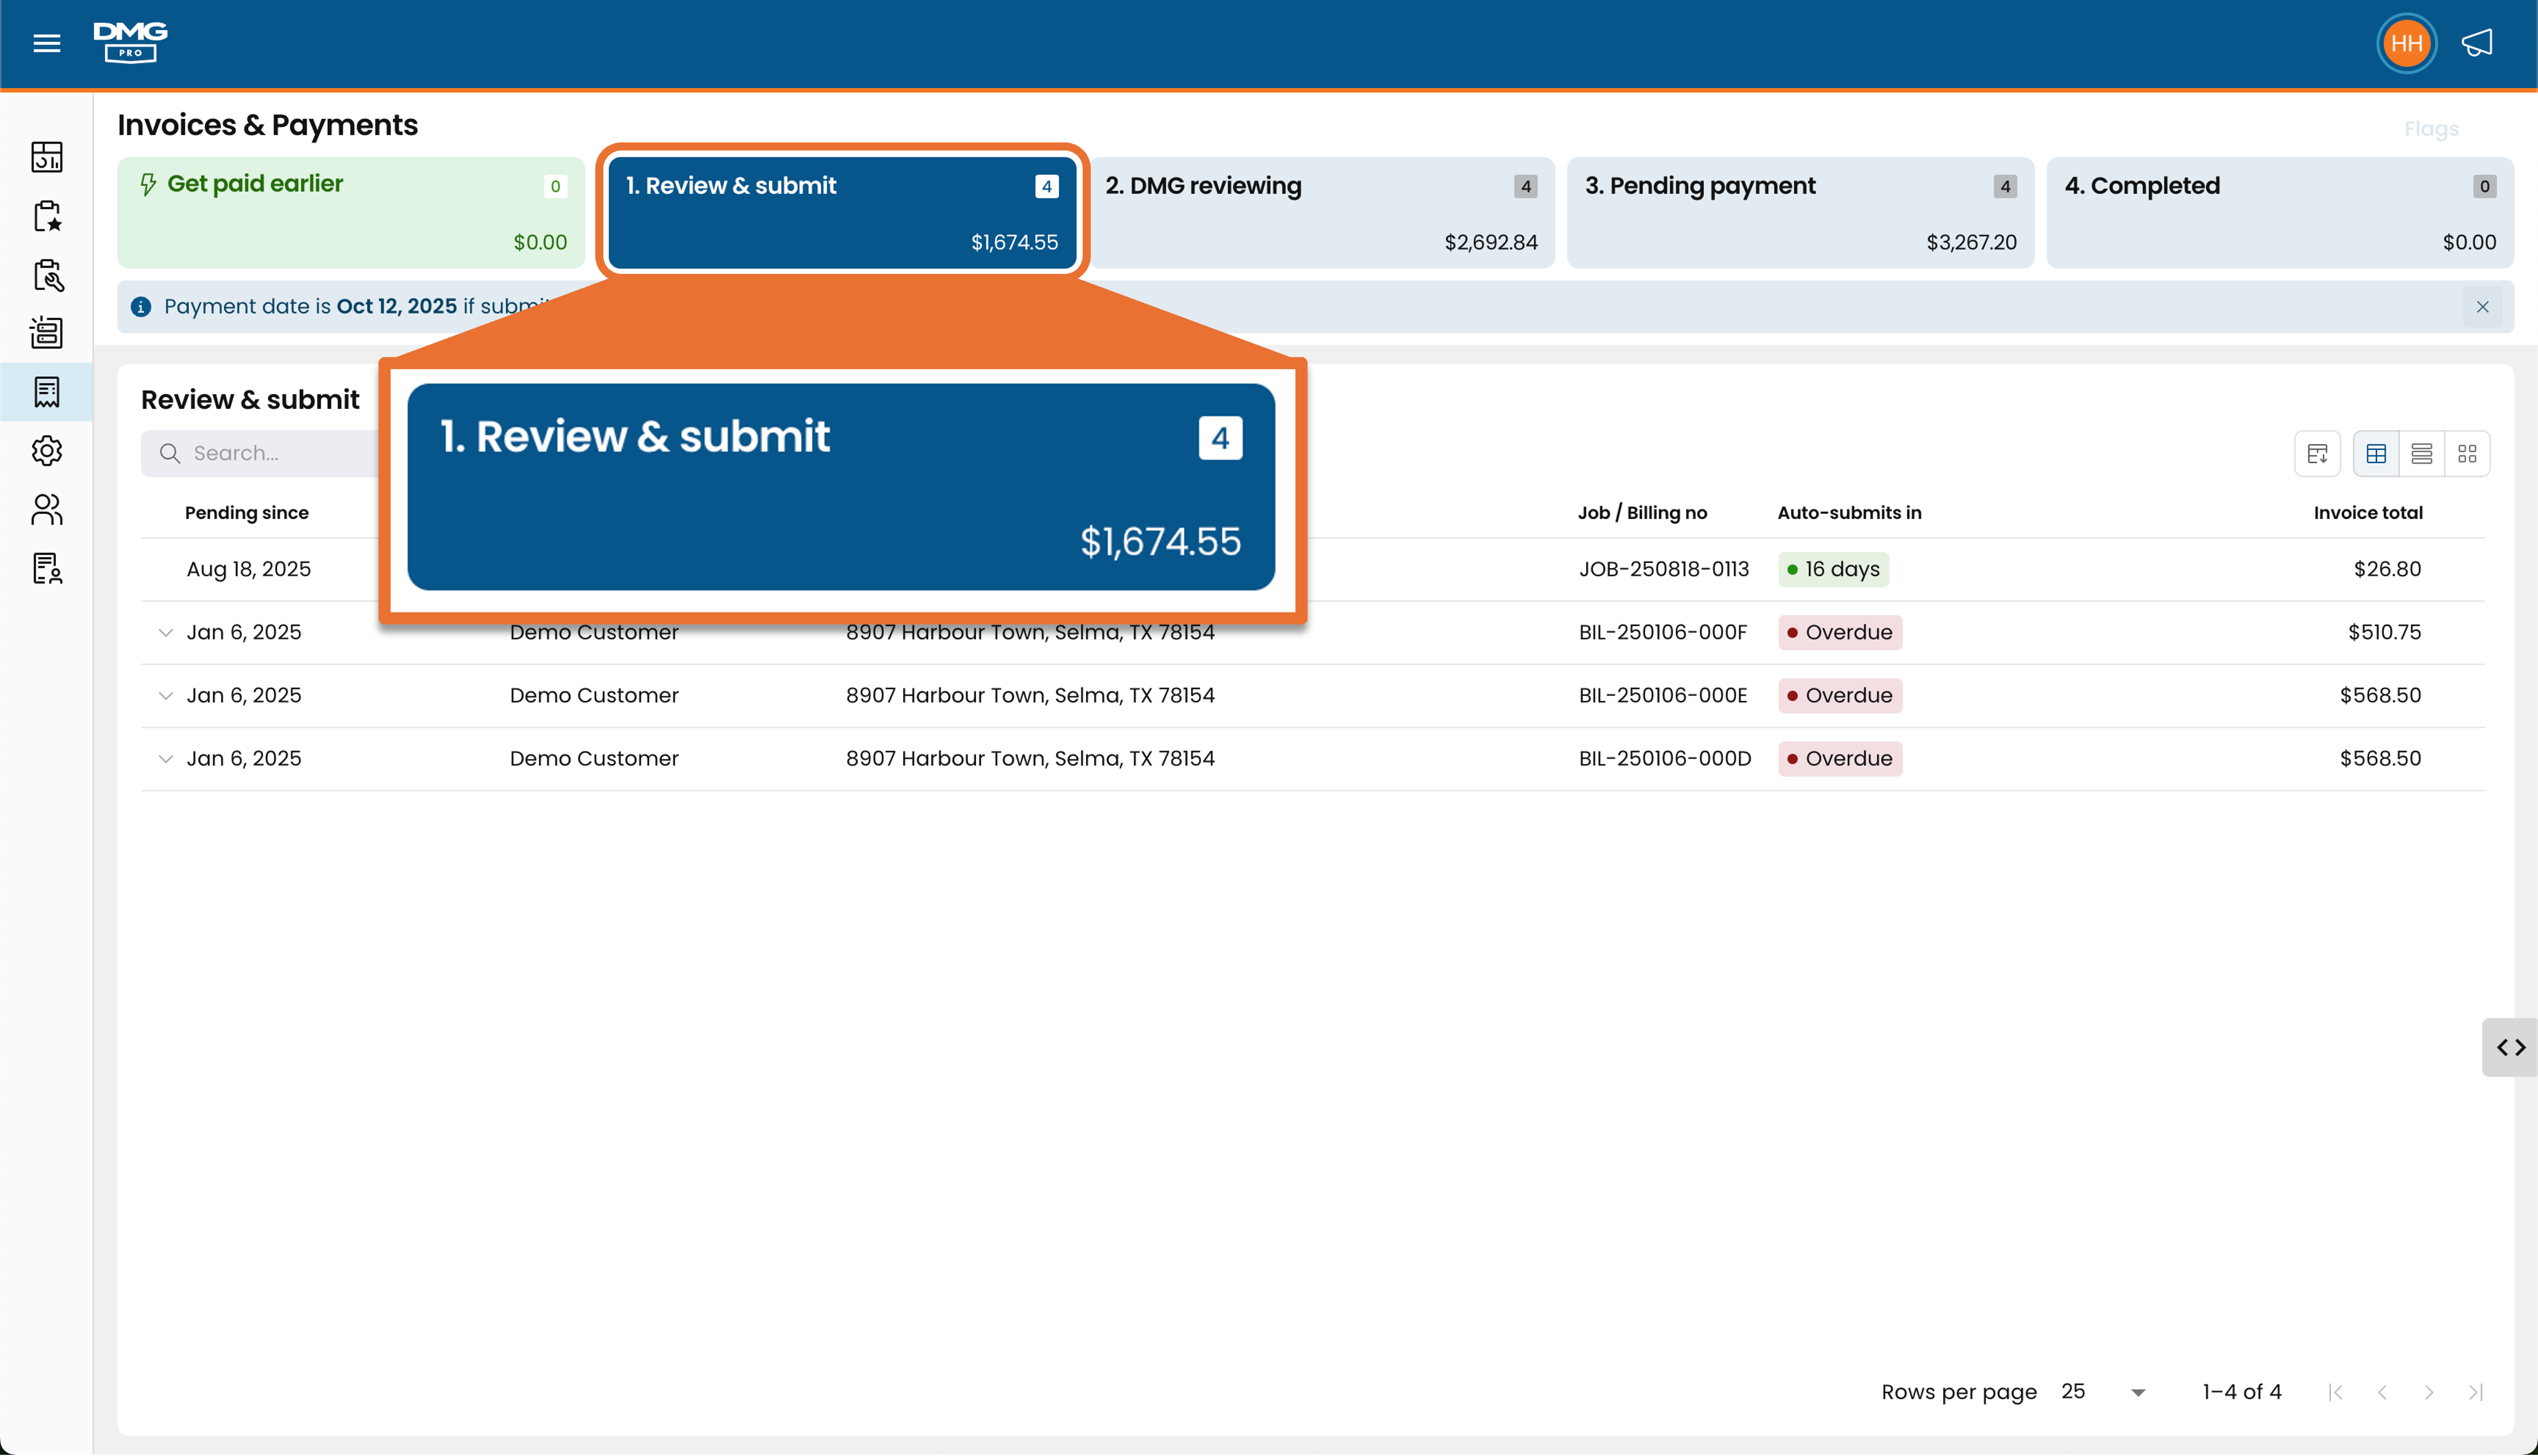
Task: Open the rows per page dropdown
Action: [2104, 1391]
